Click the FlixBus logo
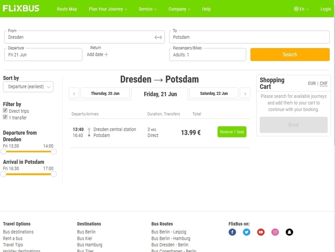This screenshot has height=252, width=335. point(21,9)
